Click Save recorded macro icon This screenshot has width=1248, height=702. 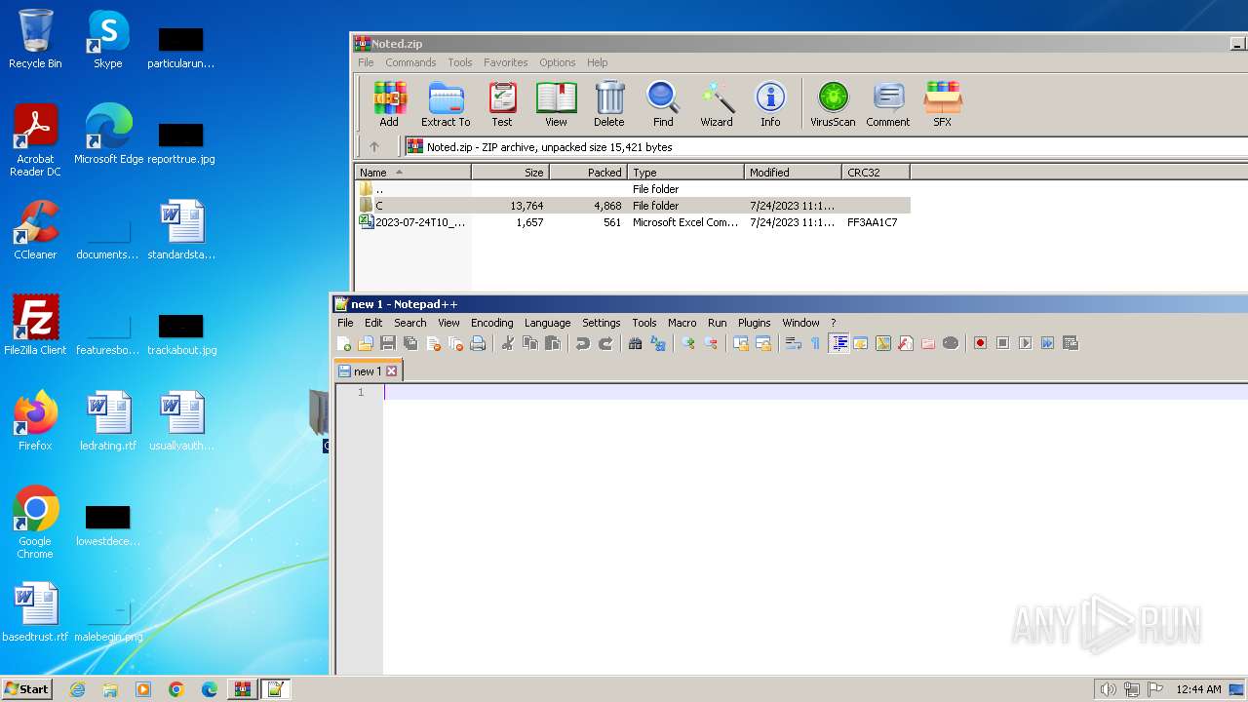pos(1071,343)
